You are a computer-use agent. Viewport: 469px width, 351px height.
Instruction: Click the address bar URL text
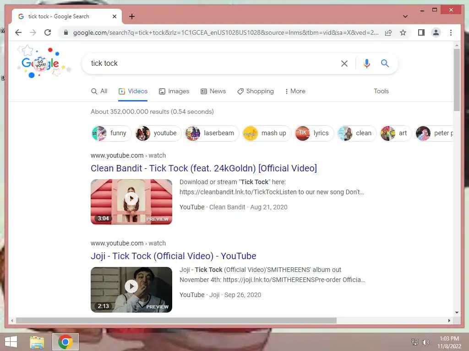coord(226,32)
